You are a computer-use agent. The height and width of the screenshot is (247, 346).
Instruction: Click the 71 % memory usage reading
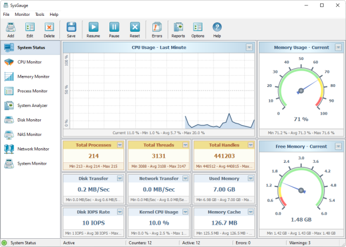(301, 119)
